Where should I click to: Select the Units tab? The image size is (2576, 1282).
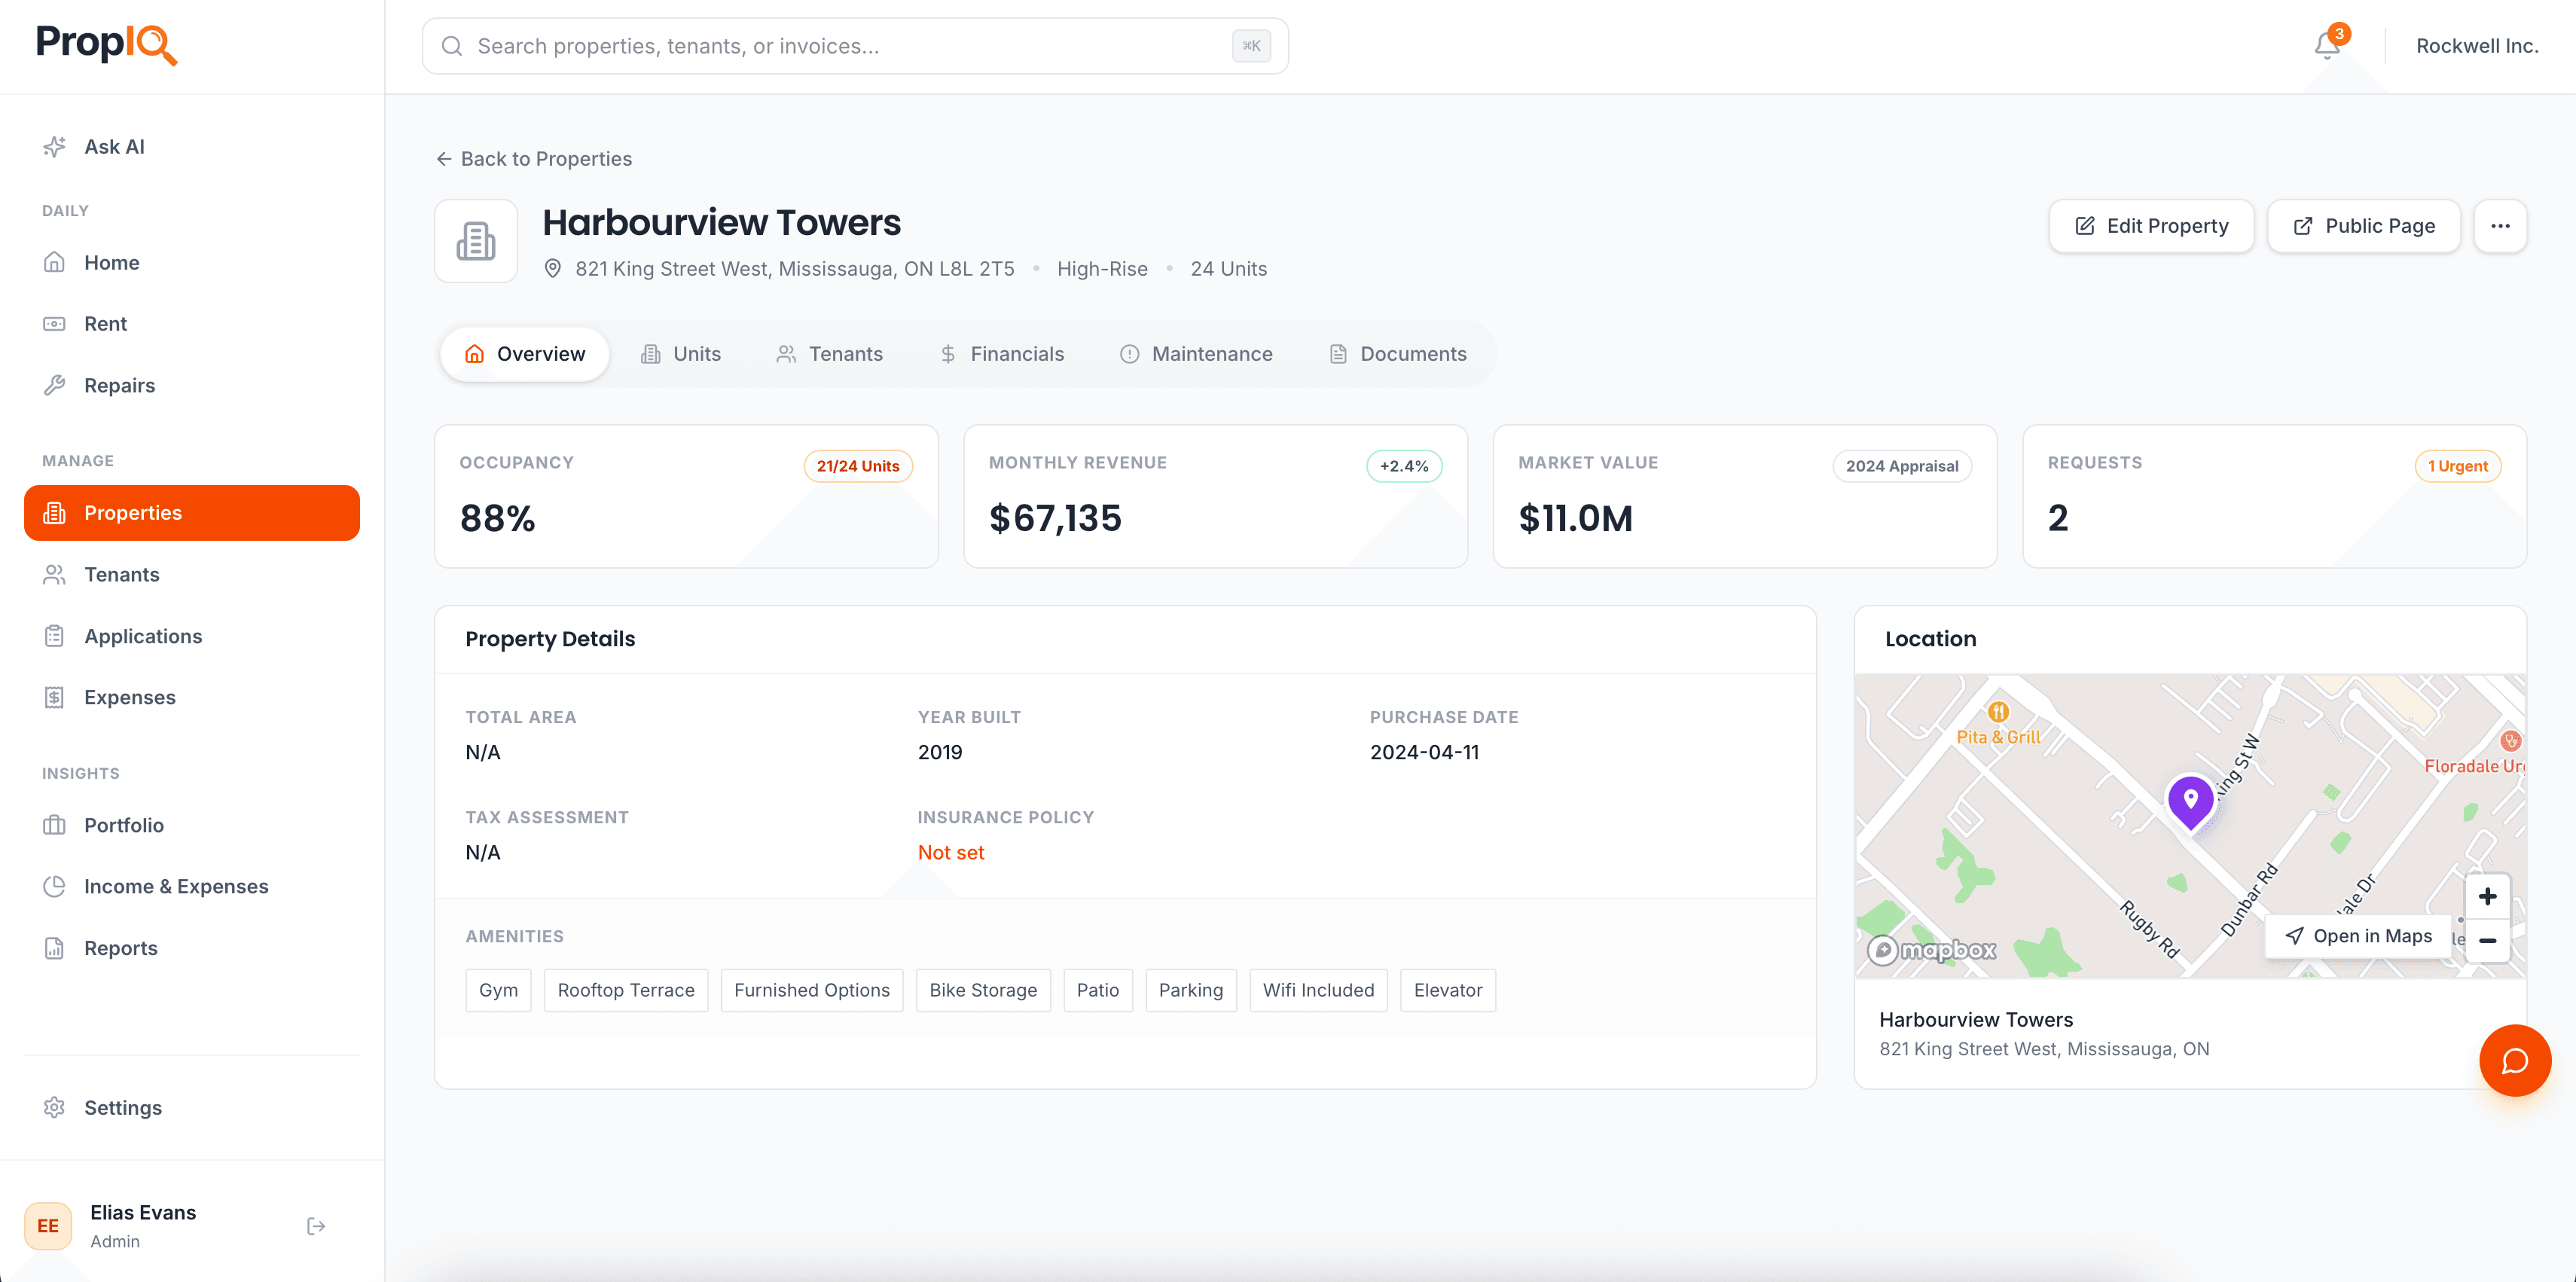point(681,354)
